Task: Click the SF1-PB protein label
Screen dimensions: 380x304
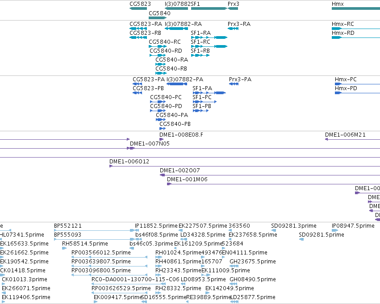Action: pos(202,106)
